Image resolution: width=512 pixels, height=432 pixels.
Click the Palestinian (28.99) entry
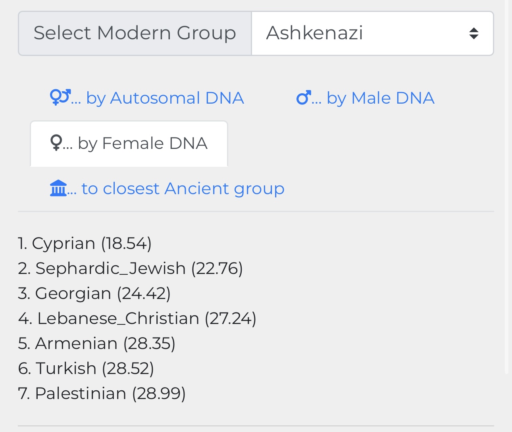(102, 393)
